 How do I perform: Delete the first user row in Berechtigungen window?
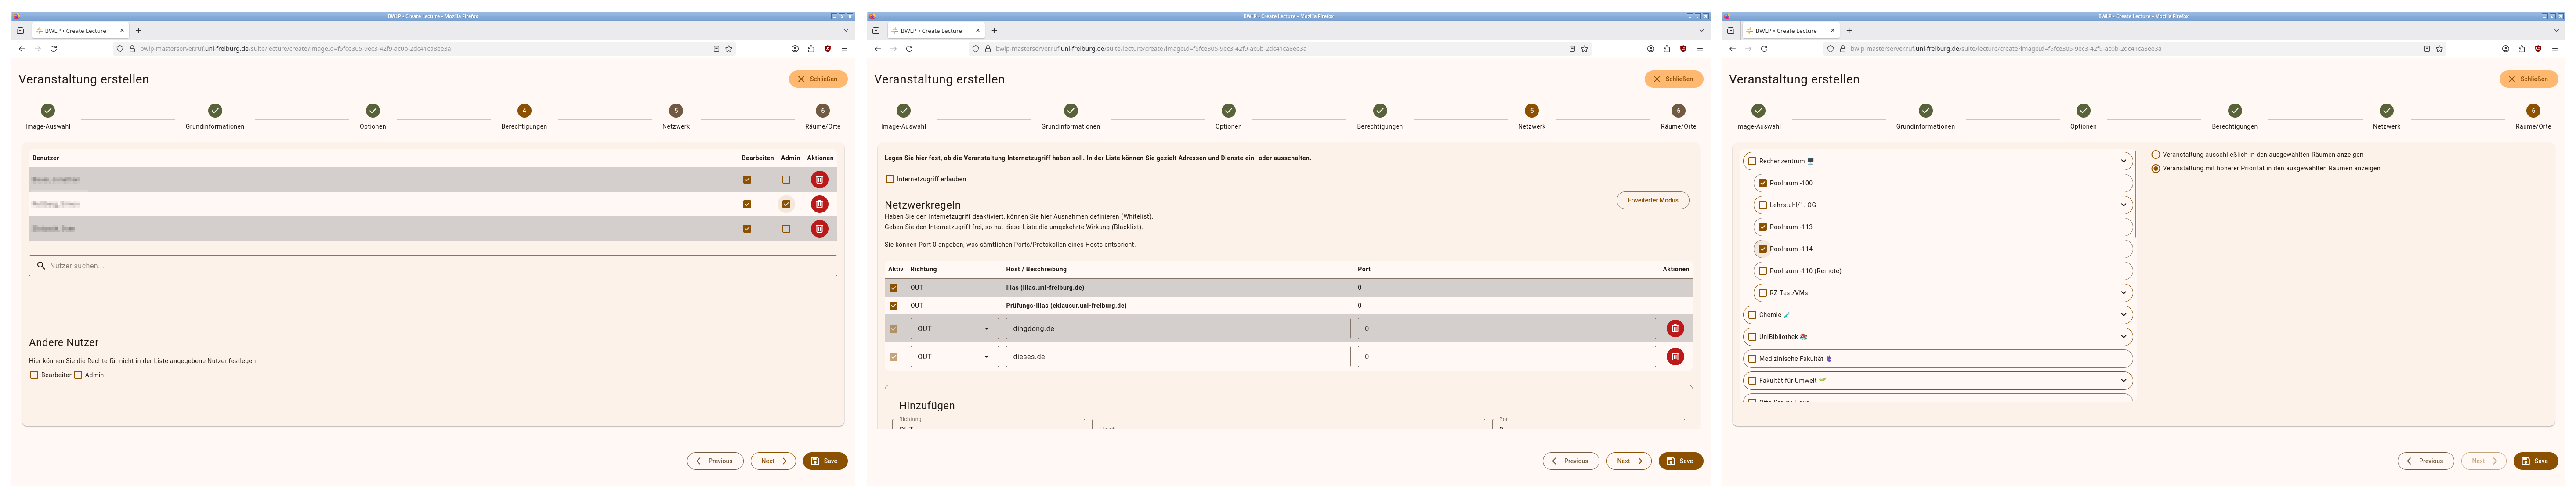click(819, 180)
